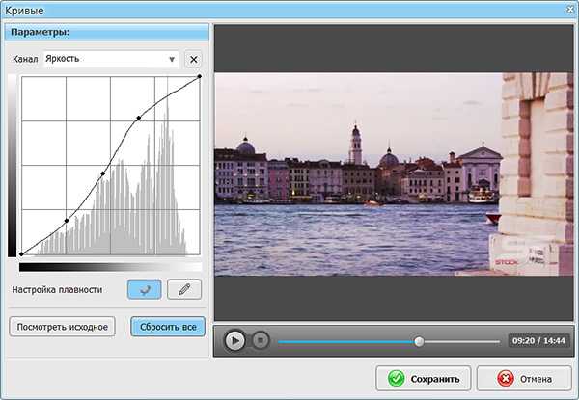Click the playback seek slider handle

[419, 341]
